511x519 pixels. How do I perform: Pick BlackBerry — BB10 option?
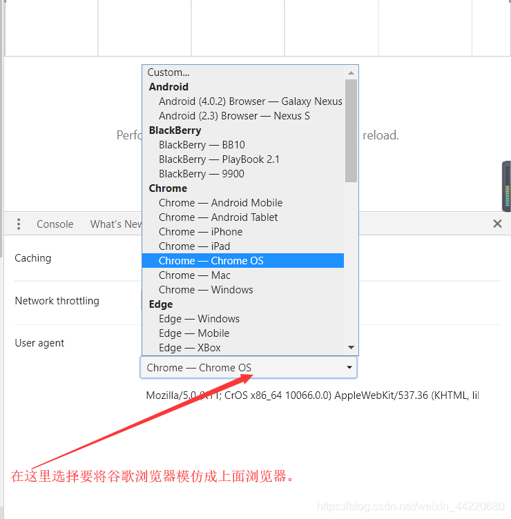(243, 145)
